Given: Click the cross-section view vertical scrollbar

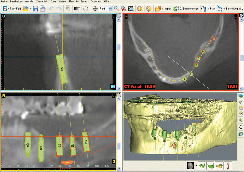Looking at the screenshot, I should pyautogui.click(x=119, y=47).
